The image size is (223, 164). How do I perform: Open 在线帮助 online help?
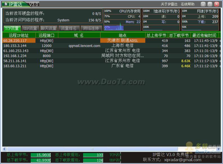tap(188, 4)
